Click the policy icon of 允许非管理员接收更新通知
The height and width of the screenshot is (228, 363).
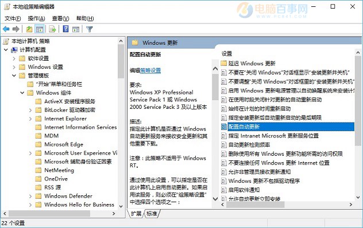pyautogui.click(x=223, y=172)
